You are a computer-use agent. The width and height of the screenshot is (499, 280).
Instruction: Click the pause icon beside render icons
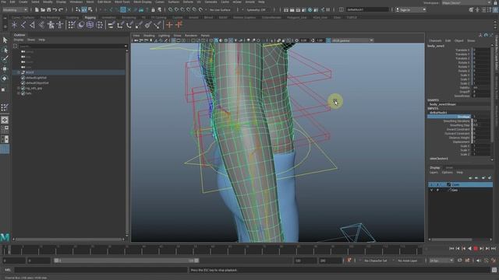328,10
